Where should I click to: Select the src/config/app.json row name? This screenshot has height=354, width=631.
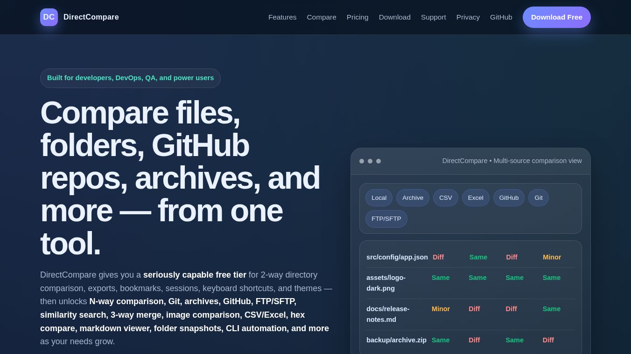(x=397, y=257)
